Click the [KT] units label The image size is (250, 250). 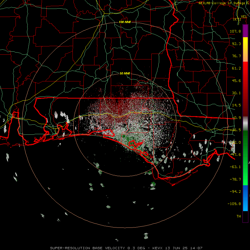pos(237,19)
